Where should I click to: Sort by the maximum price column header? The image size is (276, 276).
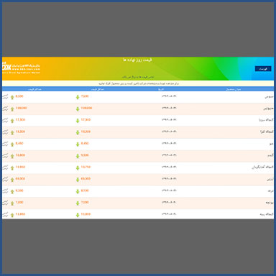[34, 89]
